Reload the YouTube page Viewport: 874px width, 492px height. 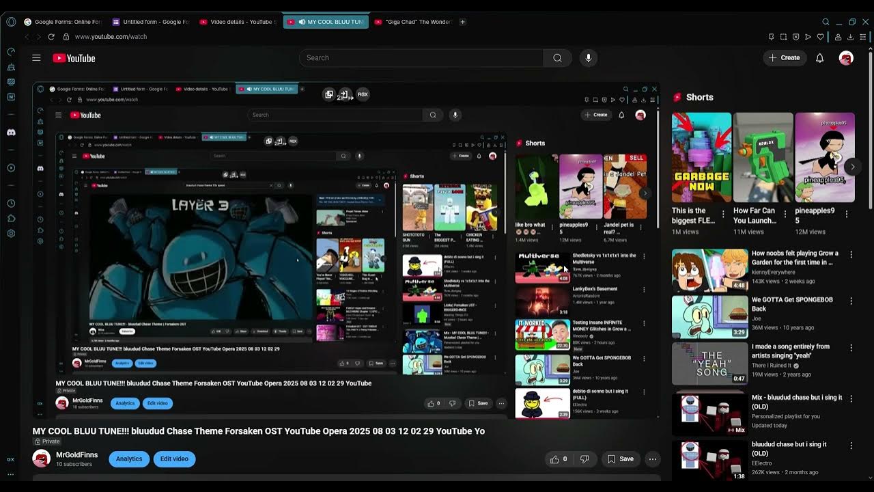tap(51, 37)
